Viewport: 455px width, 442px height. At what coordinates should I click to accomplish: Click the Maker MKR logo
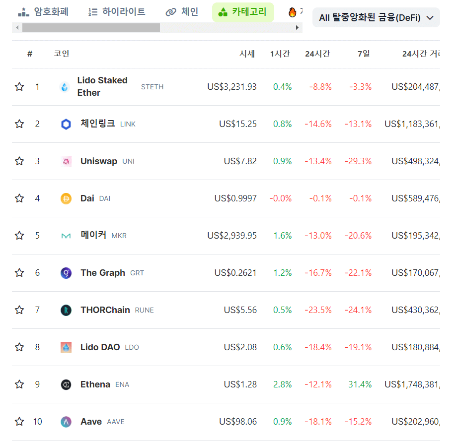pos(66,236)
